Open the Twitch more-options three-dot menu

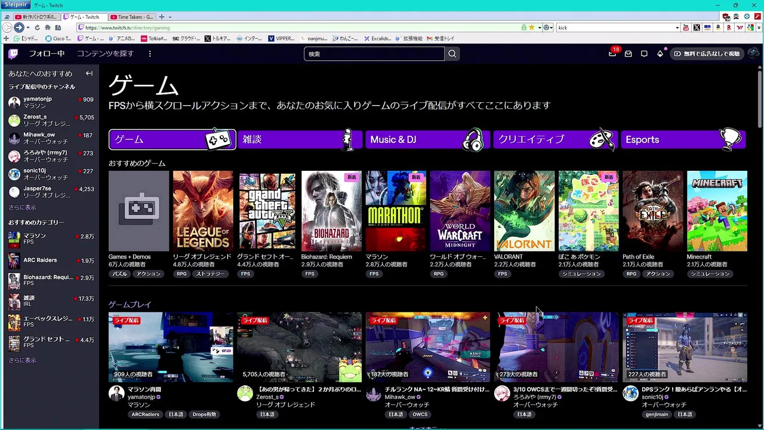[x=150, y=54]
